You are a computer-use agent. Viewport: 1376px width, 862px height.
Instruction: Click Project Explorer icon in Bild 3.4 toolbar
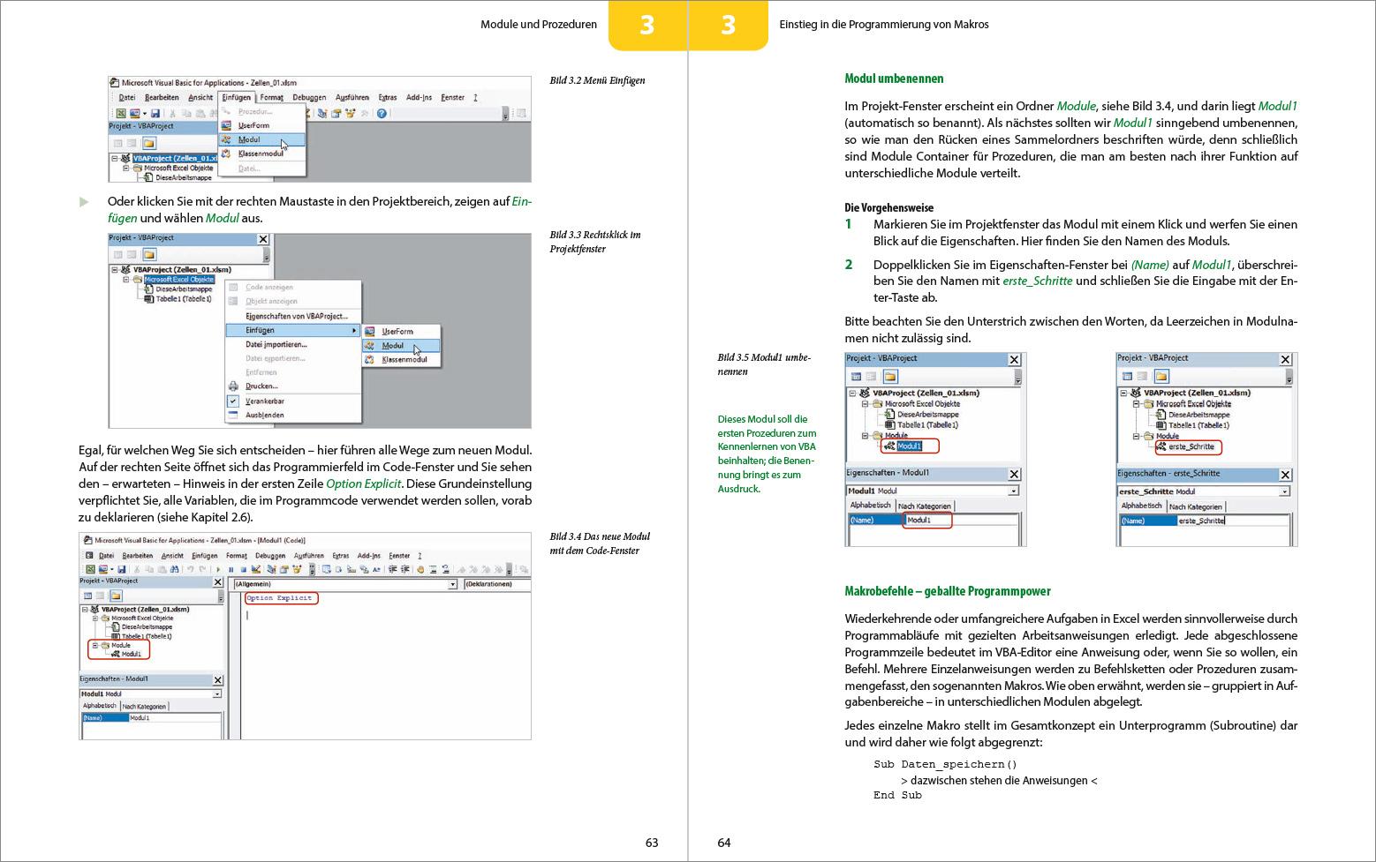272,569
